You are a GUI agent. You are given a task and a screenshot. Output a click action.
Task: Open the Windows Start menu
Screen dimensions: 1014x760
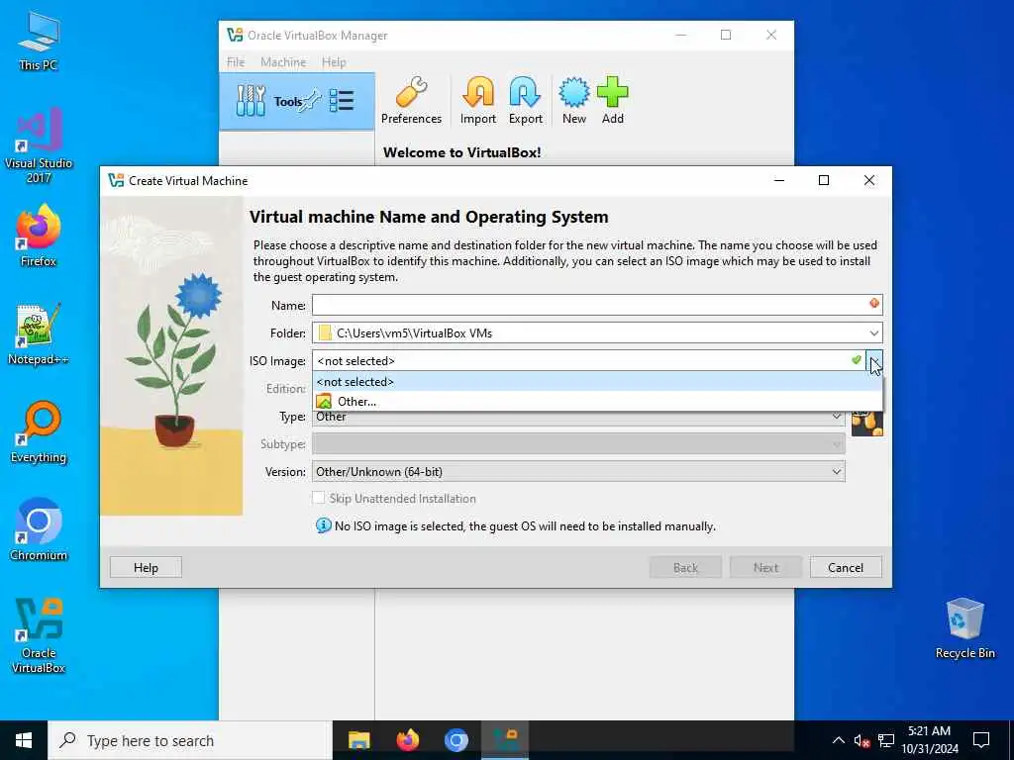(24, 740)
